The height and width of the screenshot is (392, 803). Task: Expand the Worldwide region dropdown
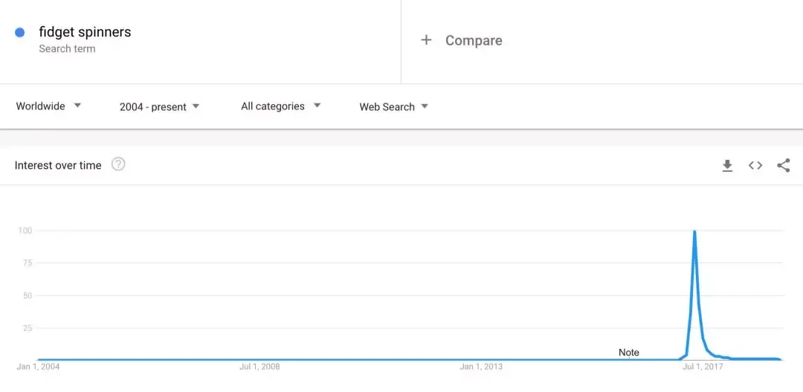click(x=48, y=106)
